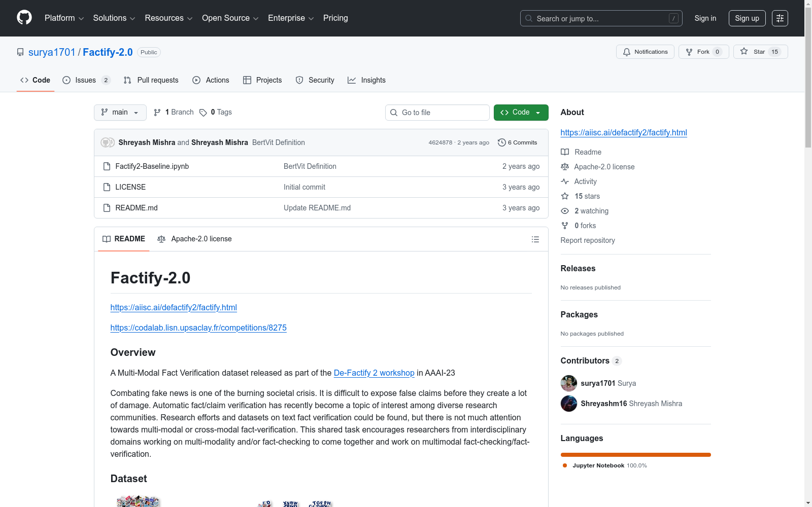
Task: Click the Jupyter Notebook 100.0% language link
Action: click(x=605, y=465)
